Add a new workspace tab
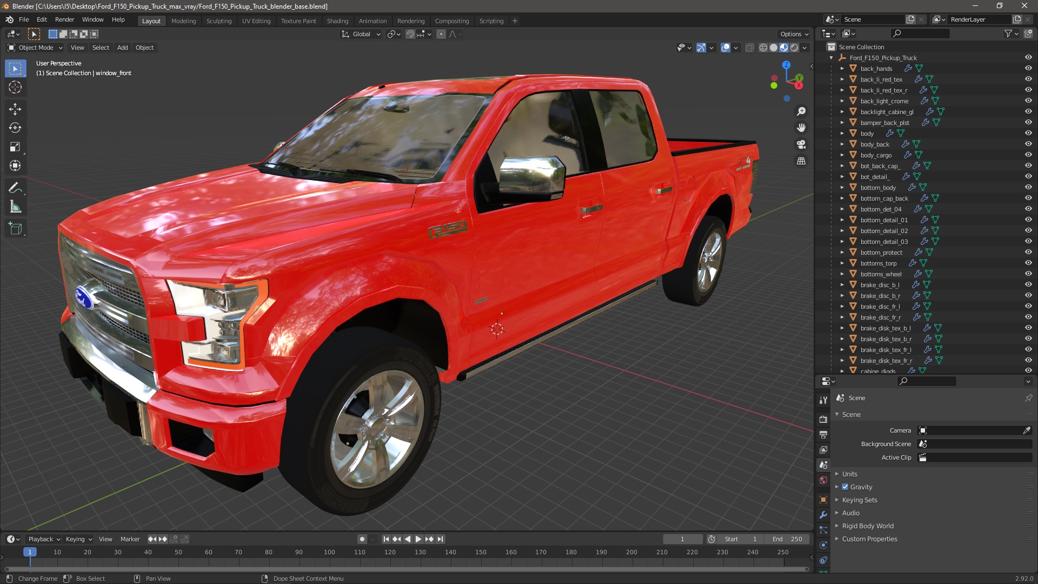The image size is (1038, 584). (515, 21)
